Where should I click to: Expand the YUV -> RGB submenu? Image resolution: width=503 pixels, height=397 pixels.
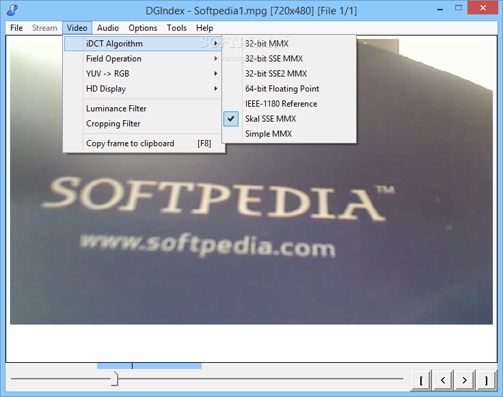143,74
